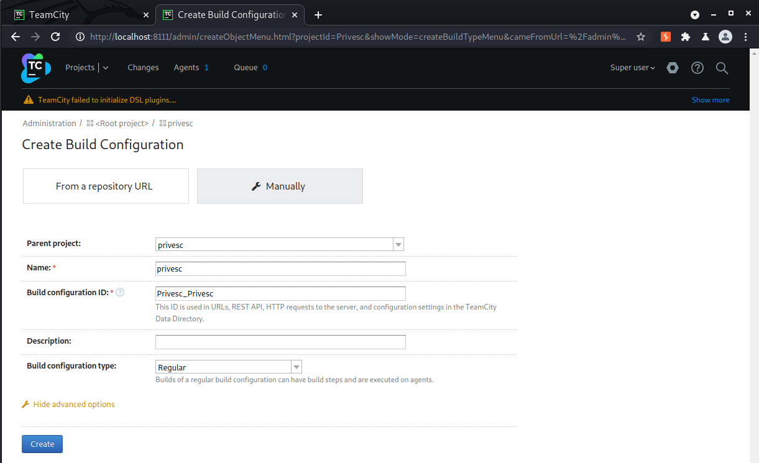Open the Changes menu item

point(143,68)
